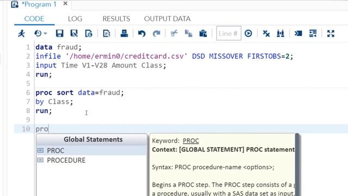The image size is (348, 196).
Task: Click line number 5 in the gutter
Action: (28, 83)
